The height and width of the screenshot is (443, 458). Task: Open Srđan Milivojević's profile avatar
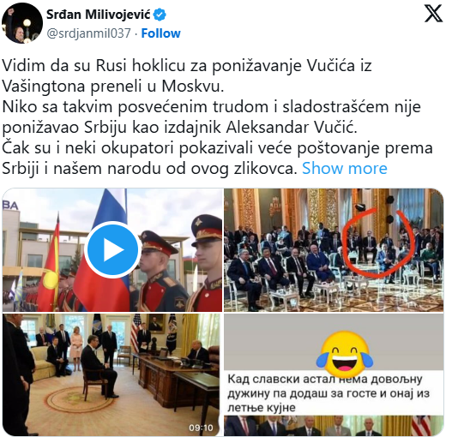pos(22,23)
